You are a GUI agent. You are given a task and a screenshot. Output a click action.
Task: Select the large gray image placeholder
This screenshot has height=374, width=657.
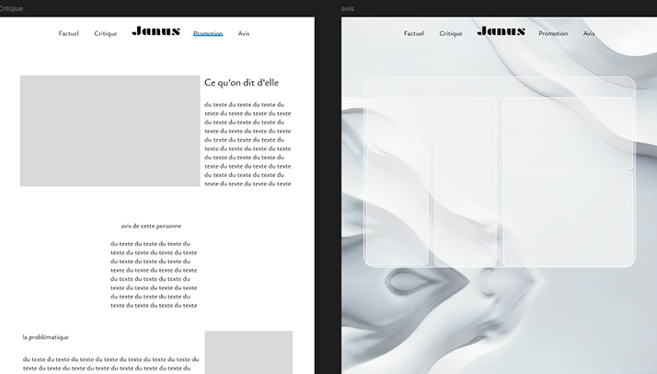110,131
